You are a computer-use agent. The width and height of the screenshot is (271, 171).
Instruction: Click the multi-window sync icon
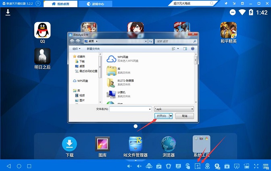(246, 166)
